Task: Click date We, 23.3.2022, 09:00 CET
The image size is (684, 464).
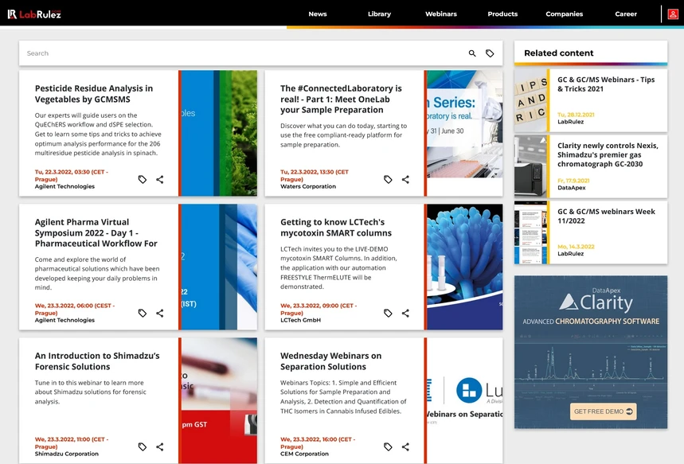Action: (x=319, y=309)
